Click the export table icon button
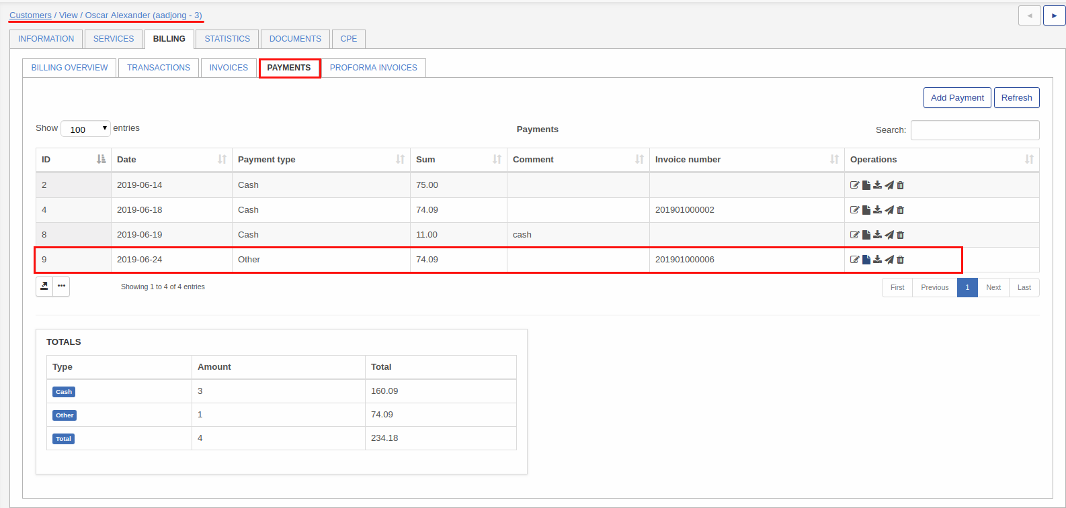The width and height of the screenshot is (1066, 508). point(44,287)
